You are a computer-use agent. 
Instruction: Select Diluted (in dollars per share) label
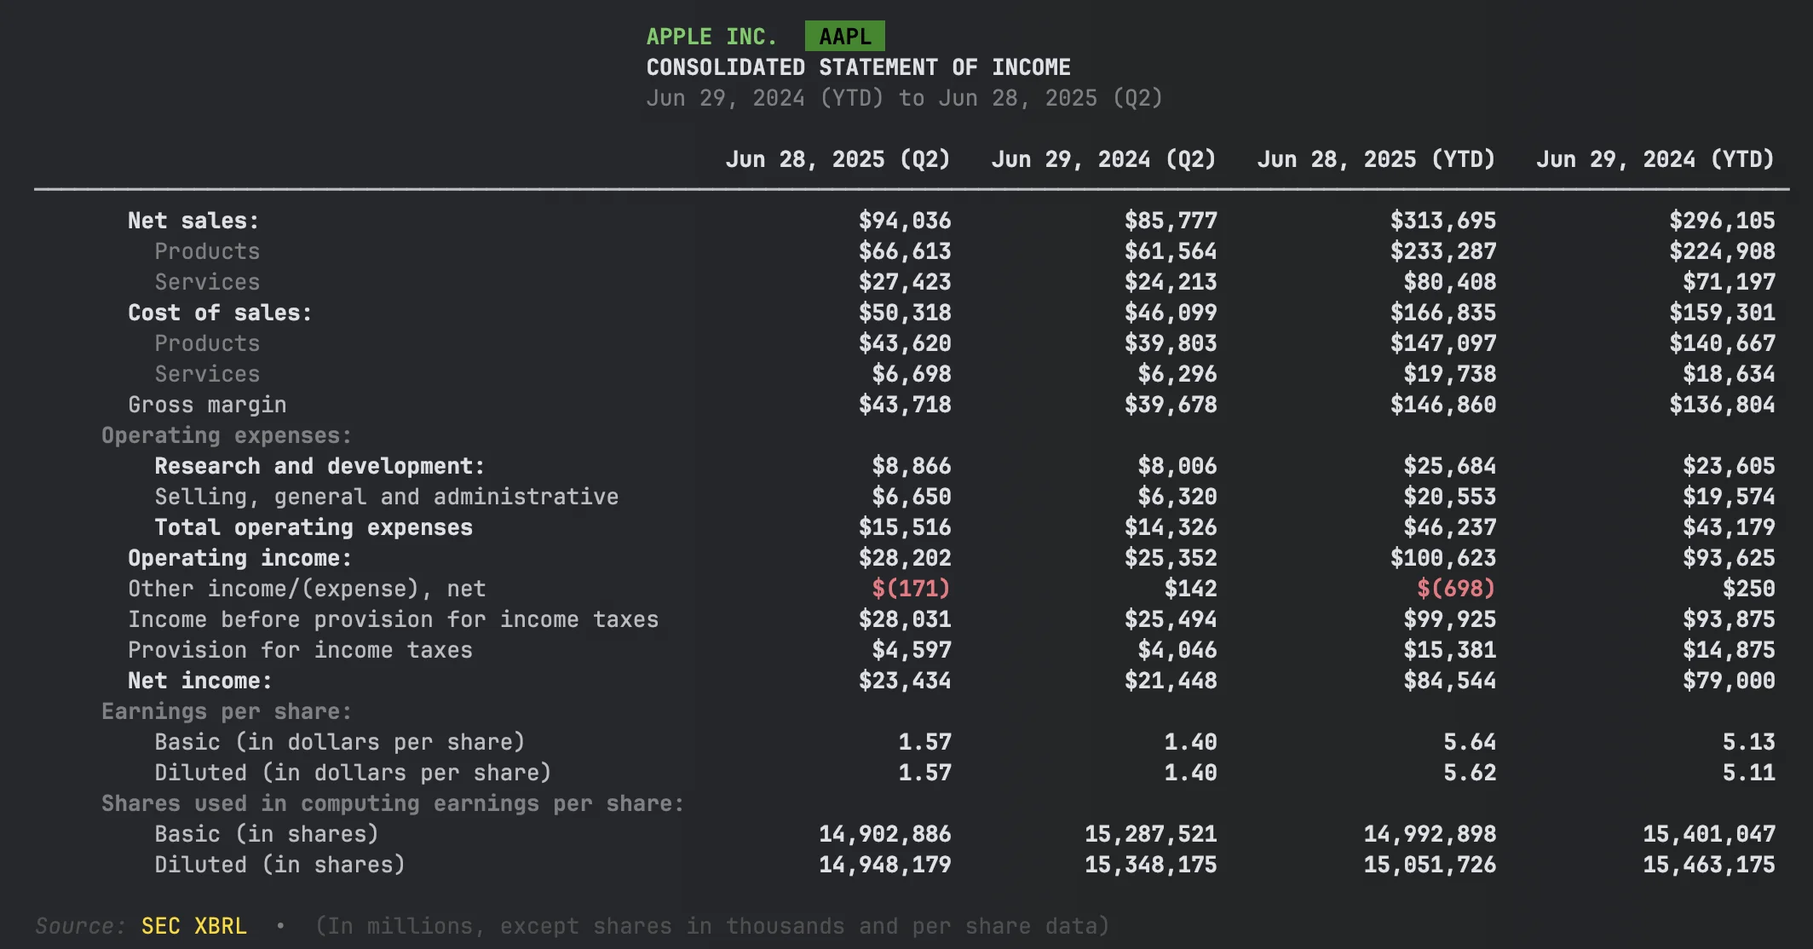353,773
